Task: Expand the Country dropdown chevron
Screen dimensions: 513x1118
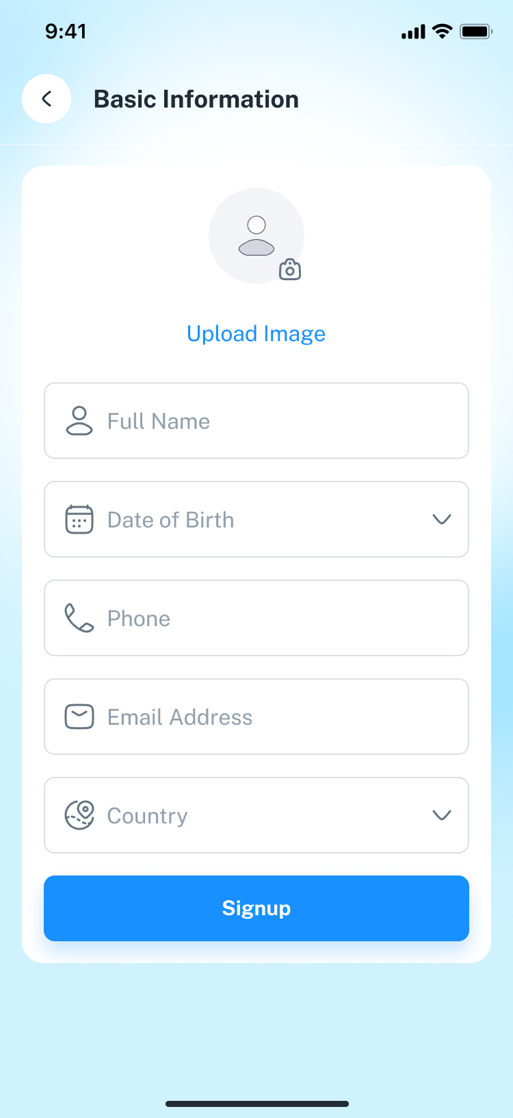Action: point(442,815)
